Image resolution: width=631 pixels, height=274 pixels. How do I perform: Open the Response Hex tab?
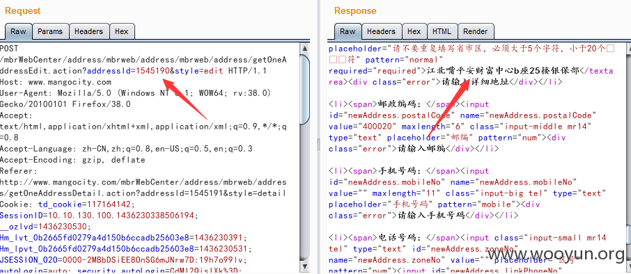coord(414,31)
